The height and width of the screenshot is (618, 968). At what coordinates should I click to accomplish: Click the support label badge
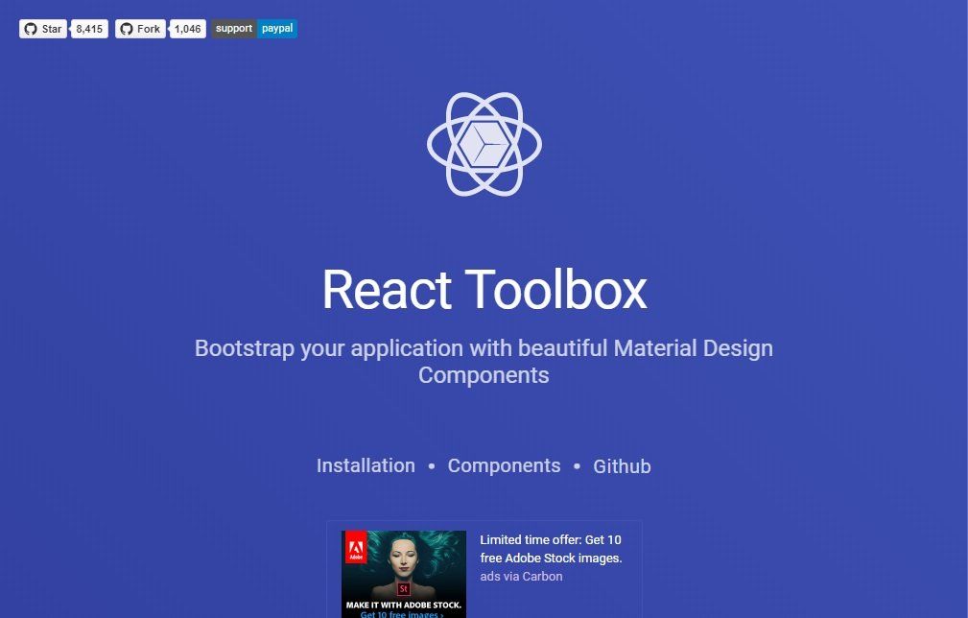click(x=233, y=28)
